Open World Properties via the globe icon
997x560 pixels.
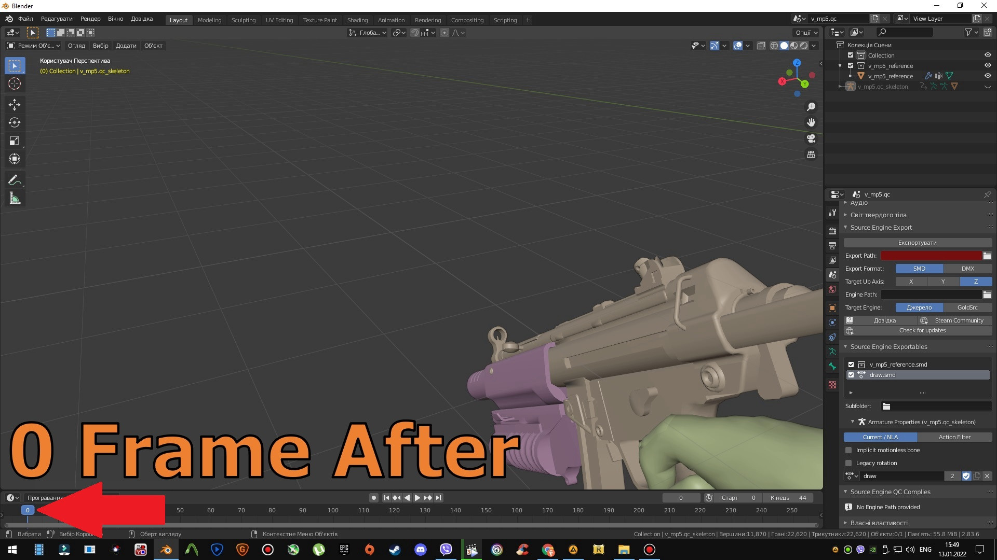(832, 289)
